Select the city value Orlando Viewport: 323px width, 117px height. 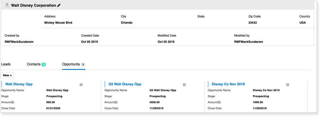click(x=127, y=23)
